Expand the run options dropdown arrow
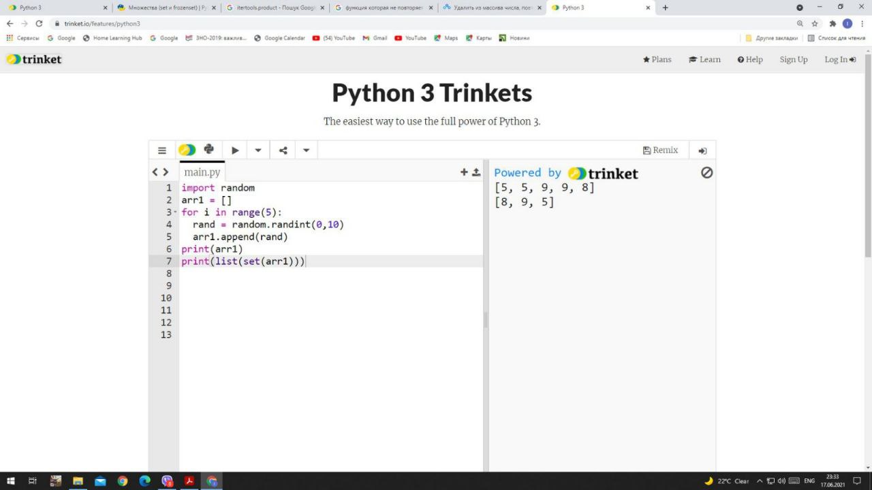 [x=258, y=150]
